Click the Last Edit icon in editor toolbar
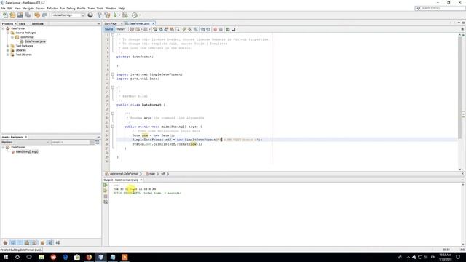Image resolution: width=466 pixels, height=262 pixels. pyautogui.click(x=132, y=29)
